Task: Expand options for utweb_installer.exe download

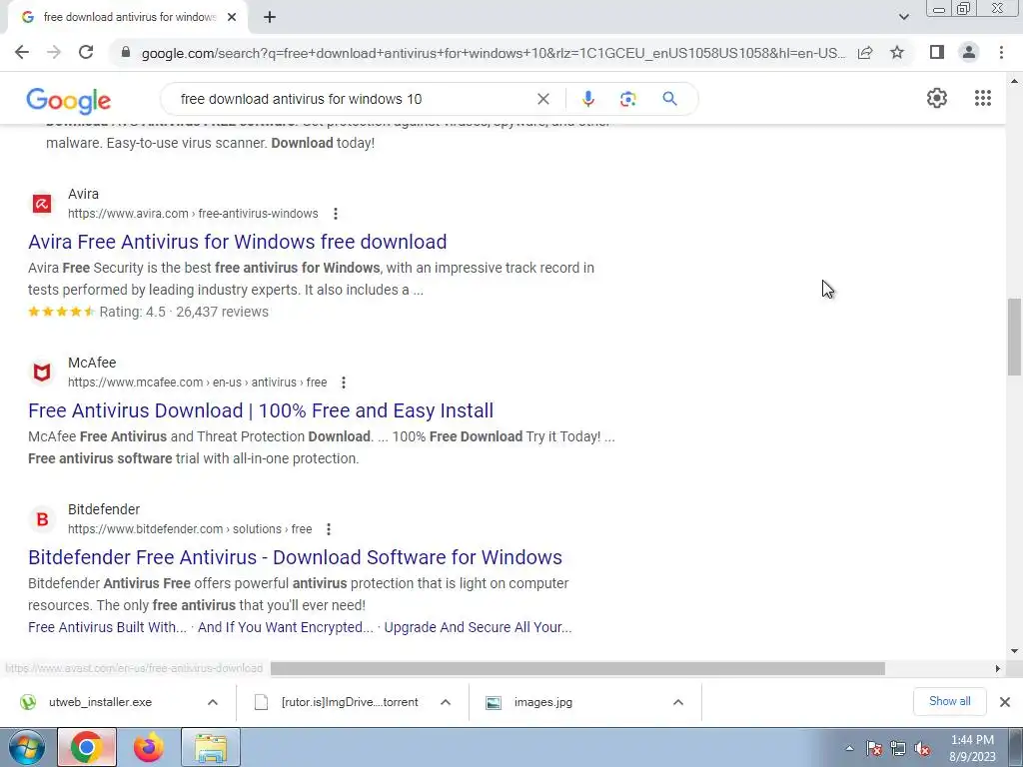Action: tap(213, 702)
